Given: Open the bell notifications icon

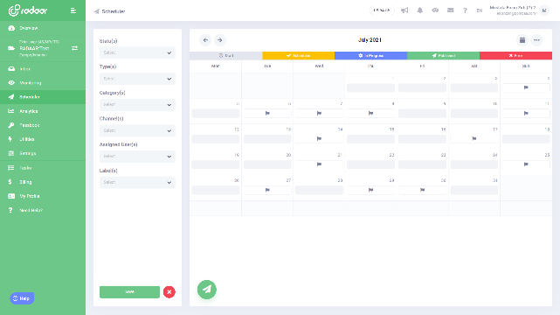Looking at the screenshot, I should tap(420, 10).
